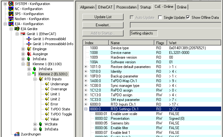Click the TxPDO State variable icon
The image size is (223, 137).
[47, 109]
